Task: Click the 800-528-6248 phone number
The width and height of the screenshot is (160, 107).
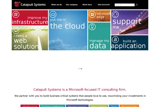Action: coord(103,5)
